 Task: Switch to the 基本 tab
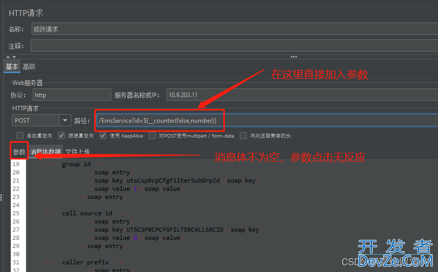tap(12, 66)
